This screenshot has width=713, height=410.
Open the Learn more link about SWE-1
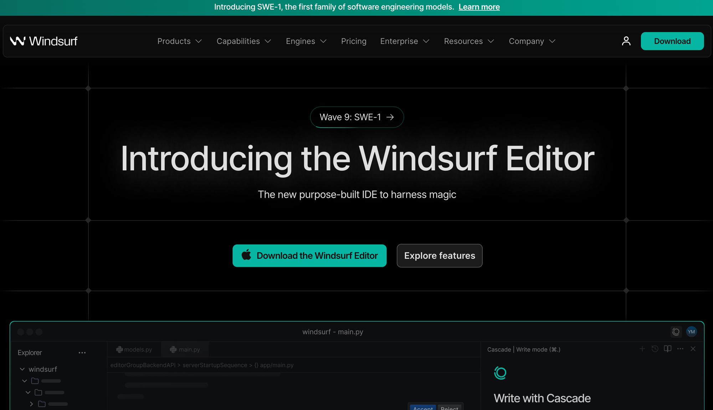[x=479, y=7]
